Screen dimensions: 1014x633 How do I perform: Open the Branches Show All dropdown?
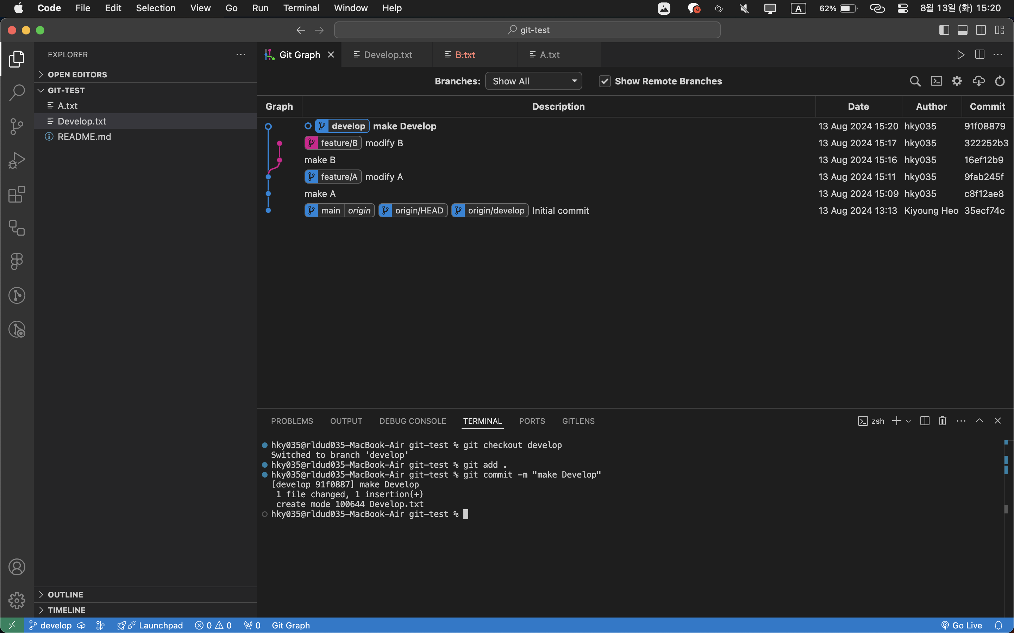click(533, 81)
